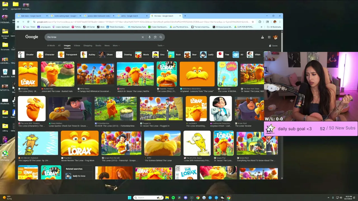Start voice search with microphone icon
The height and width of the screenshot is (201, 358).
(150, 37)
